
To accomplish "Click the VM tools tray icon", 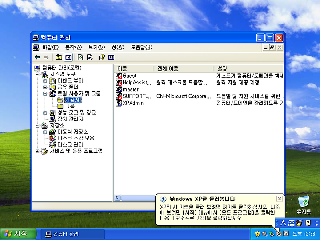I will (286, 234).
